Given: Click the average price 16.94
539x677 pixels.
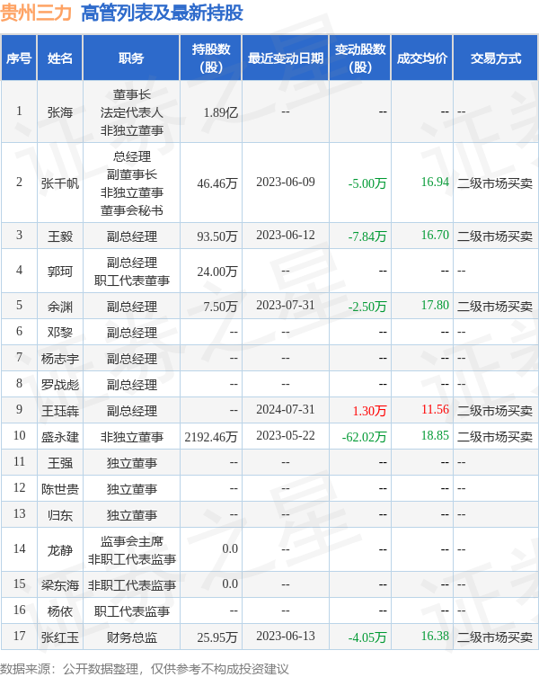Looking at the screenshot, I should tap(435, 182).
